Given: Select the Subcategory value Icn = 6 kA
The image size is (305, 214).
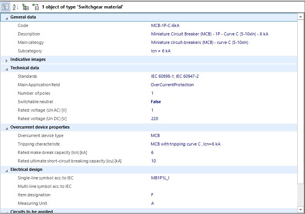Looking at the screenshot, I should pos(161,51).
